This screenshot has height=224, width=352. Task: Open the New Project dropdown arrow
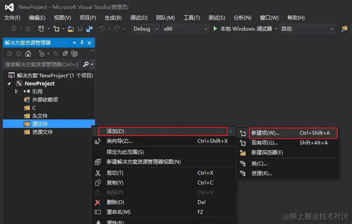click(x=48, y=29)
